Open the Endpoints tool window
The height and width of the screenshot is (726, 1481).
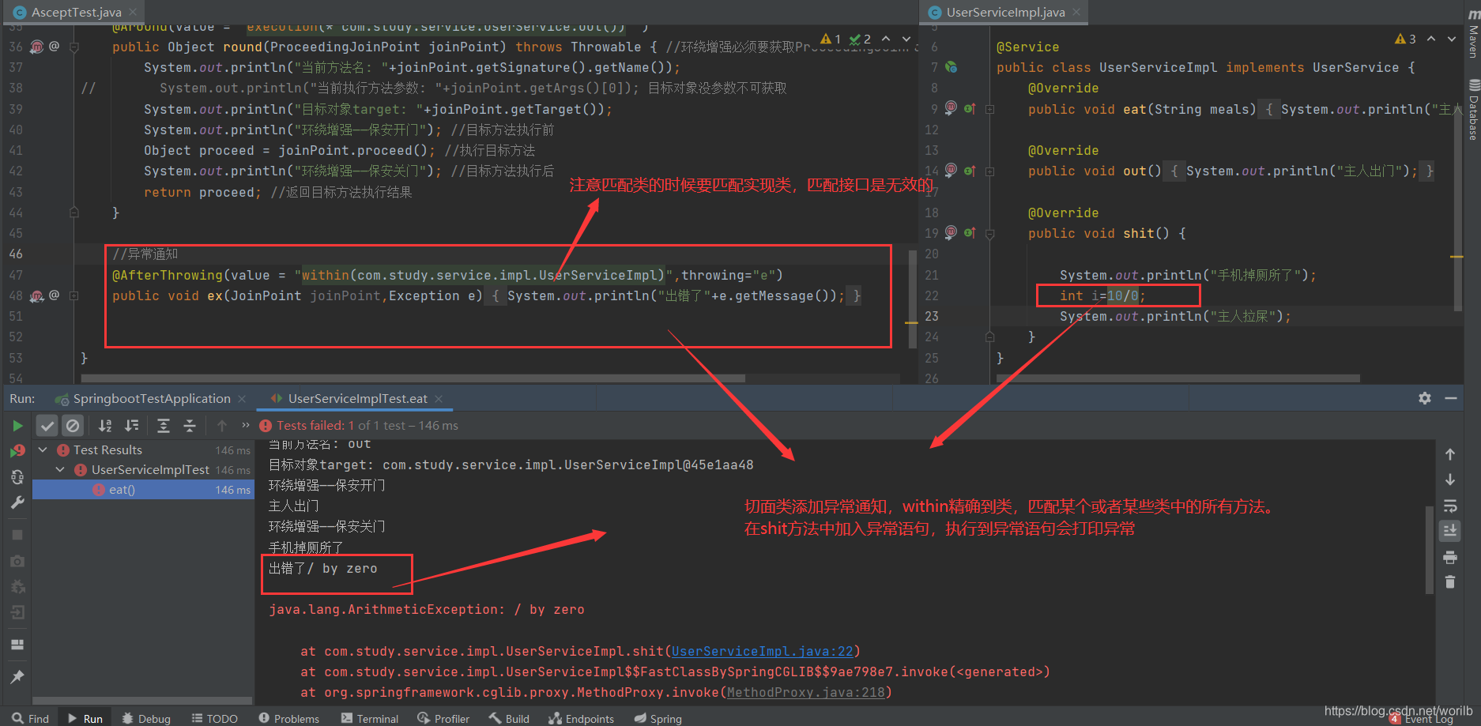(582, 718)
